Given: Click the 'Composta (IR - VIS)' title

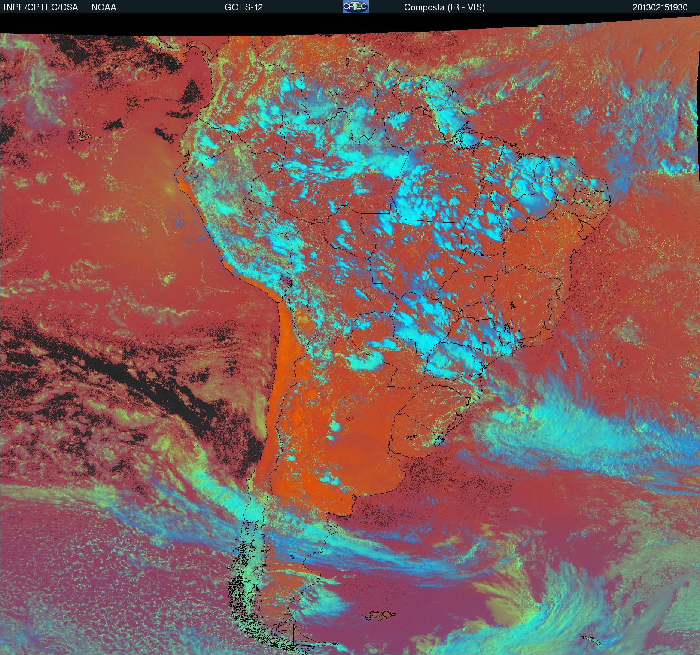Looking at the screenshot, I should [444, 7].
